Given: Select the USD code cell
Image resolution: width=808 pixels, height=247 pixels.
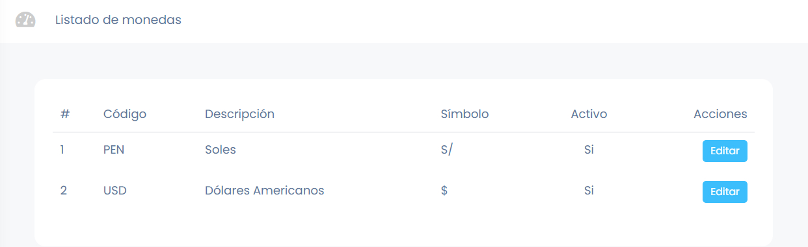Looking at the screenshot, I should point(115,191).
